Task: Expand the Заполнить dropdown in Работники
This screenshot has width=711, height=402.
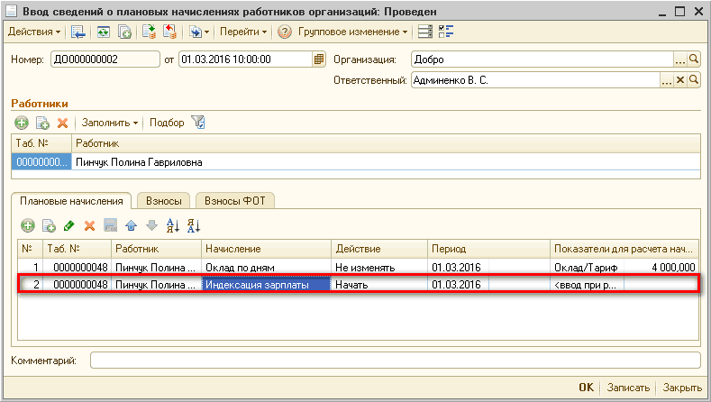Action: (109, 123)
